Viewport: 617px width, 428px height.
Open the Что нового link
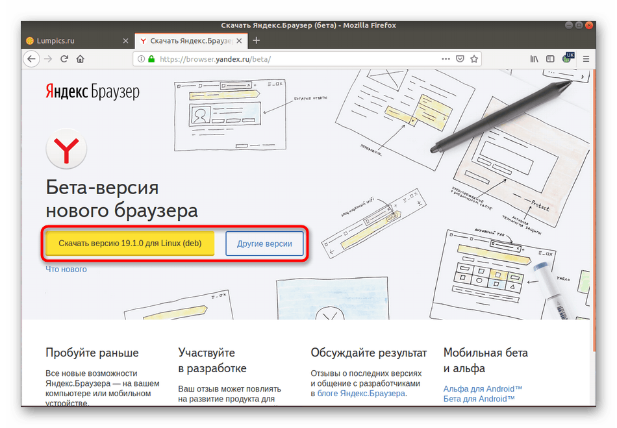(x=66, y=270)
